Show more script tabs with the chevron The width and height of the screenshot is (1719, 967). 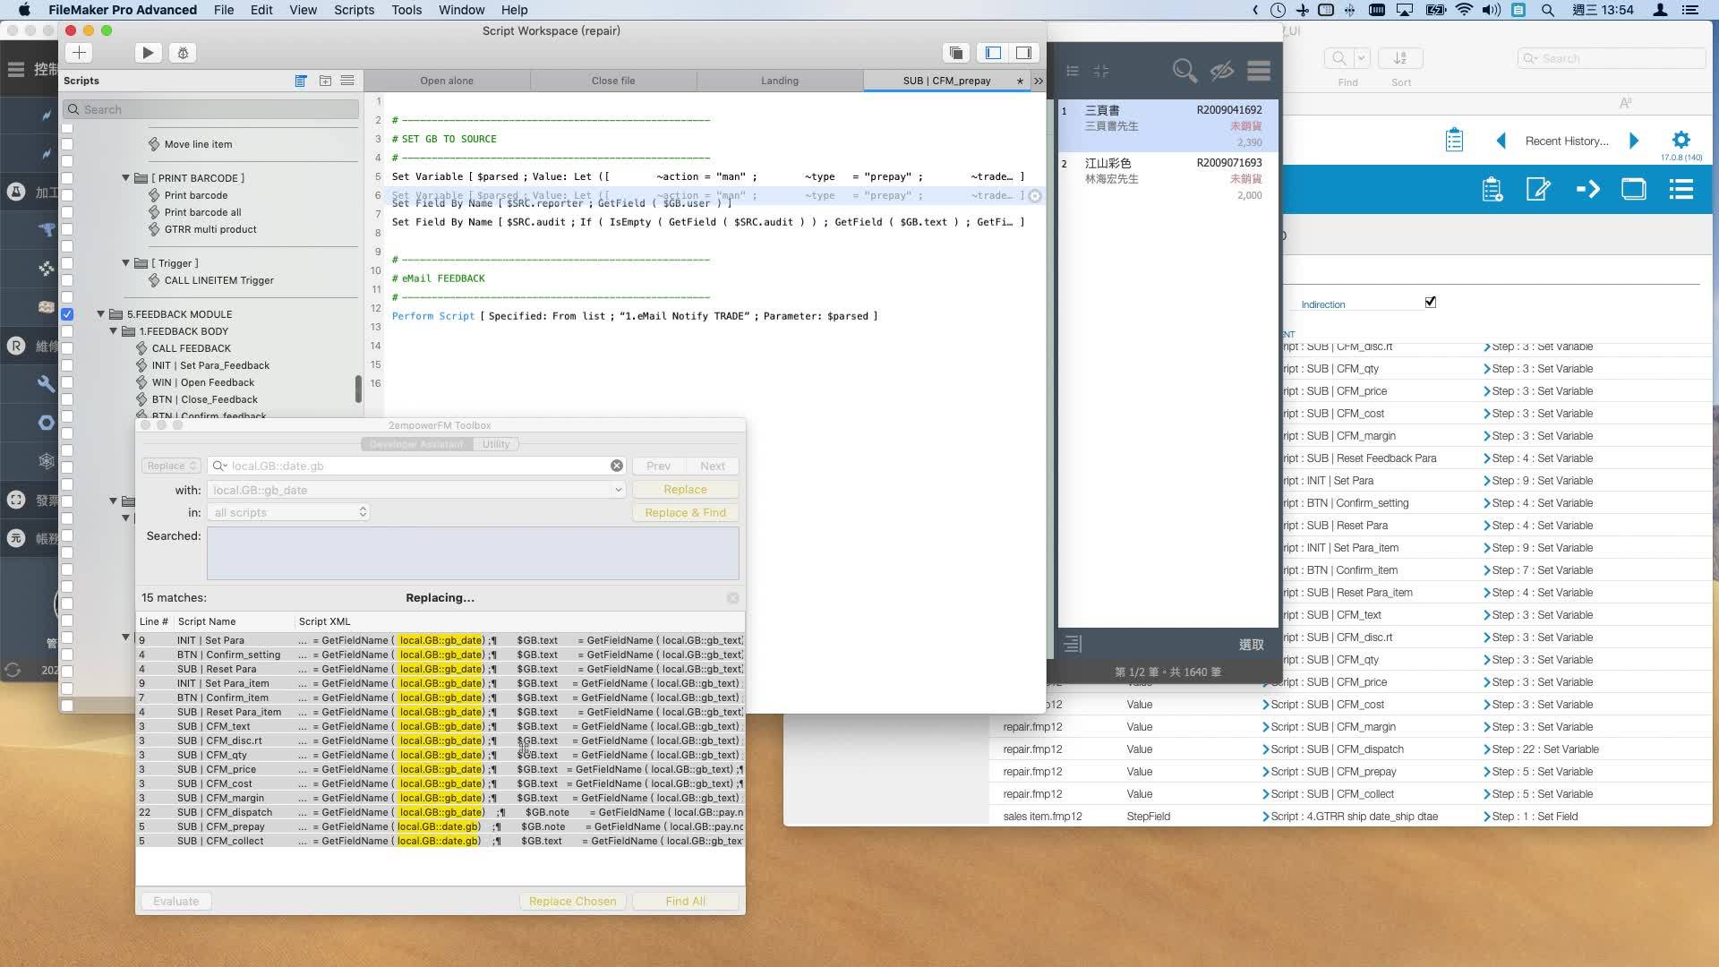tap(1038, 81)
